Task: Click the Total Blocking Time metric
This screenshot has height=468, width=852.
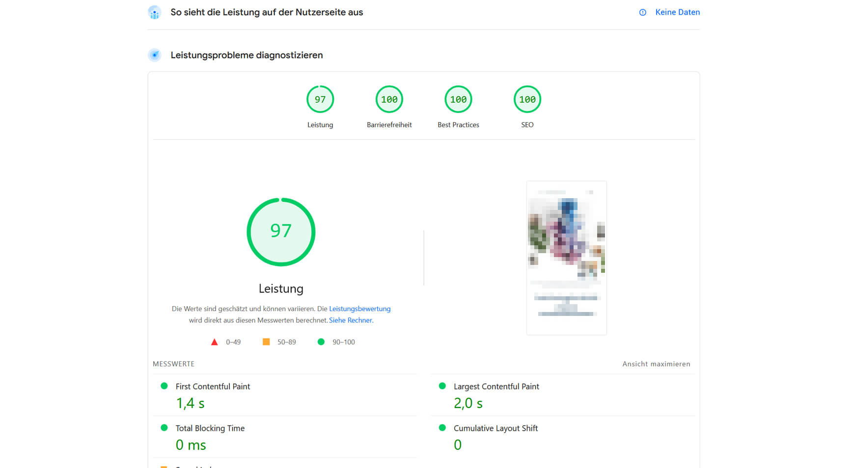Action: (x=210, y=428)
